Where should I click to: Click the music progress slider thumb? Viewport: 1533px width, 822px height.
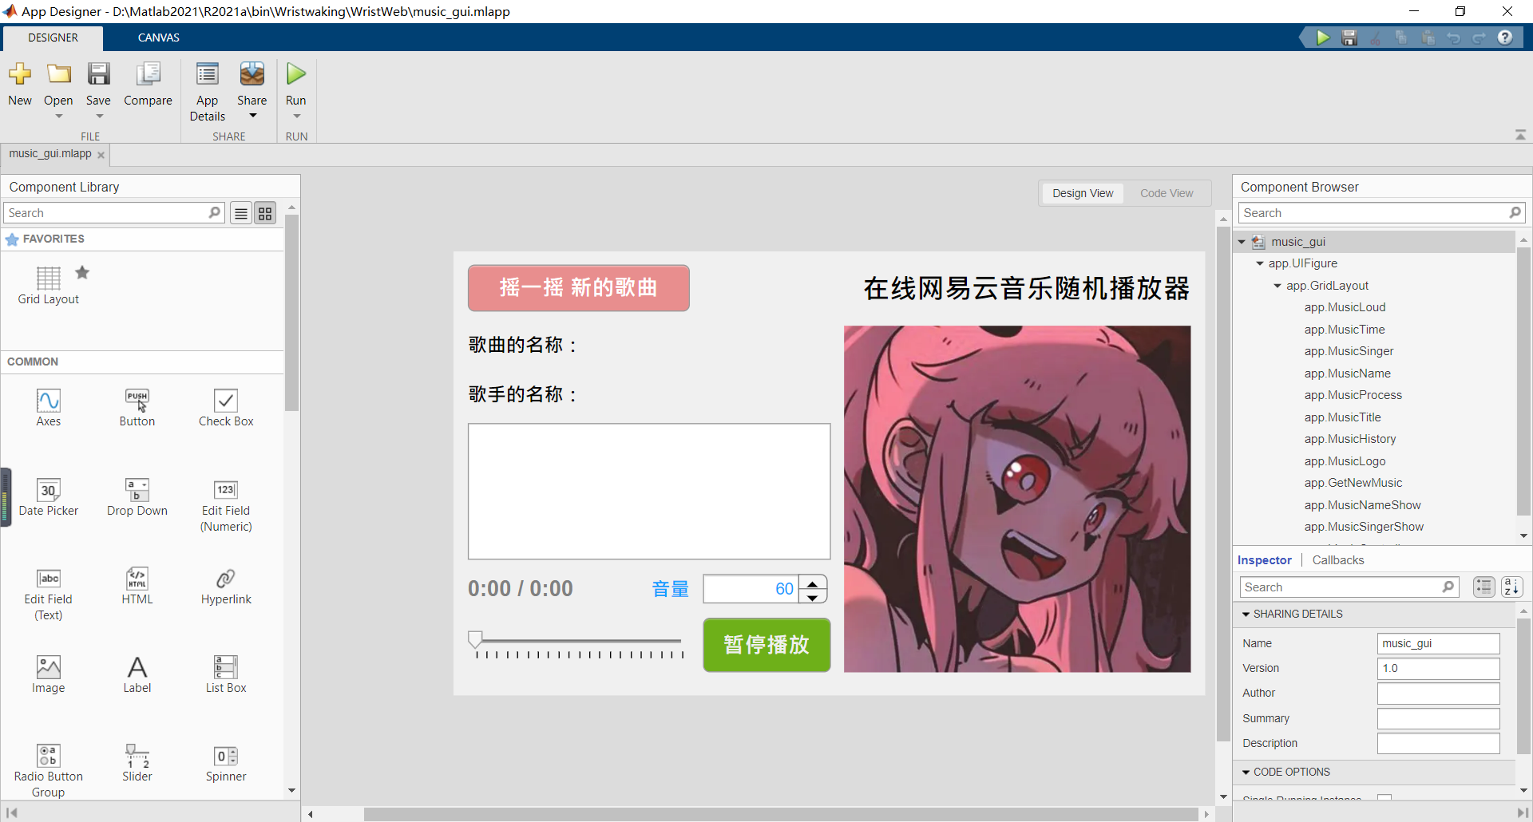(475, 639)
